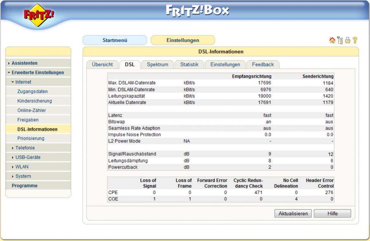Open Kindersicherung in the sidebar
This screenshot has width=370, height=241.
(x=38, y=101)
